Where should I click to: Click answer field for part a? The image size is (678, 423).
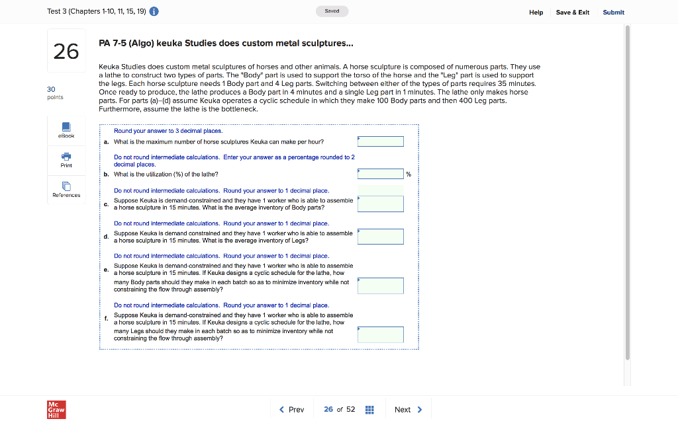[x=381, y=141]
